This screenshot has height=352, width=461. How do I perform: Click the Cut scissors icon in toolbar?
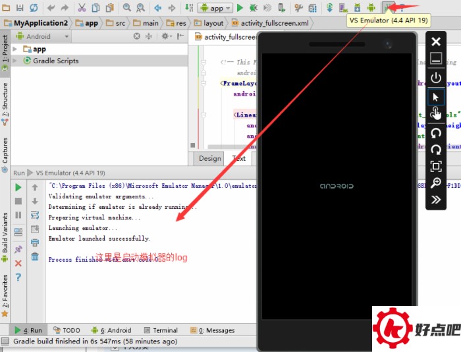coord(82,8)
